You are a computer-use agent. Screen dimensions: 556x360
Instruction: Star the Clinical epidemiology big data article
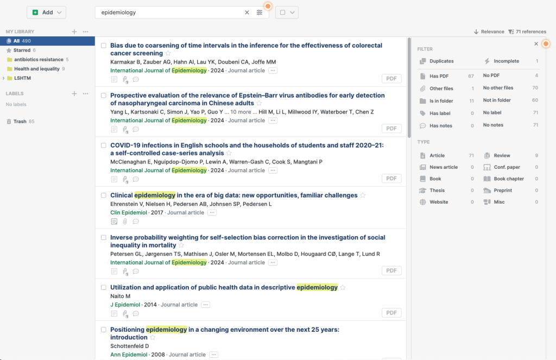(x=363, y=195)
